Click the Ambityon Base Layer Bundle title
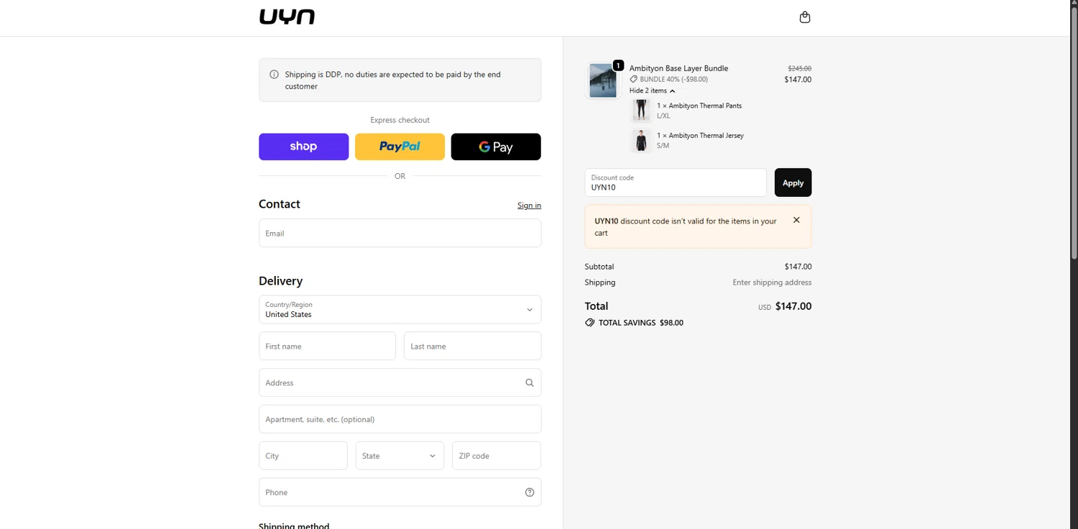The image size is (1078, 529). click(678, 68)
